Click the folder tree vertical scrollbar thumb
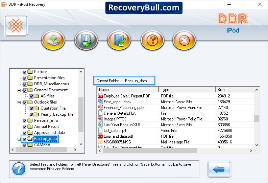The width and height of the screenshot is (268, 183). click(81, 115)
